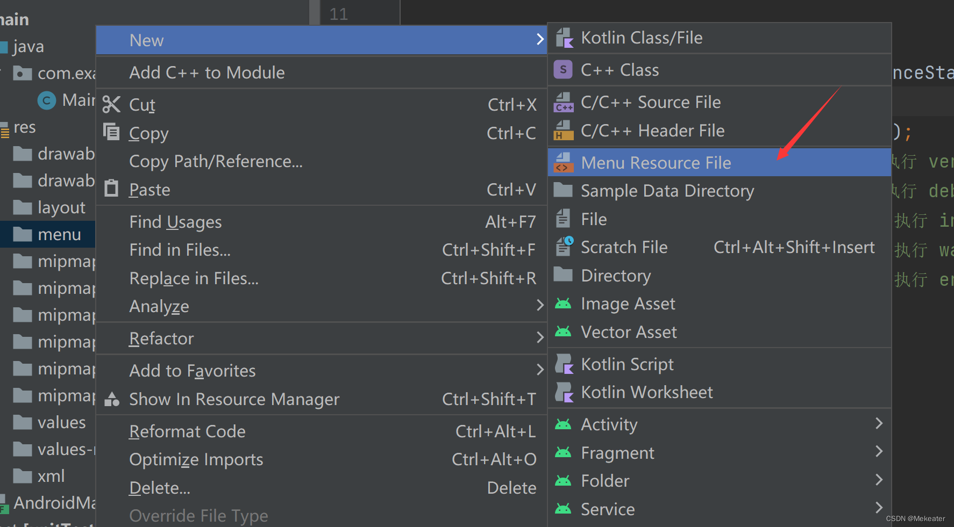Expand the Activity submenu arrow
954x527 pixels.
click(879, 424)
